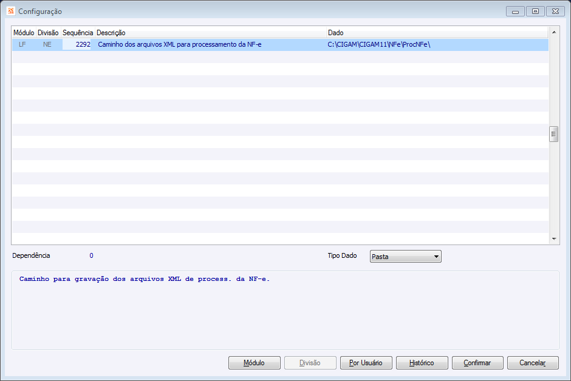Click the Módulo button

tap(254, 362)
